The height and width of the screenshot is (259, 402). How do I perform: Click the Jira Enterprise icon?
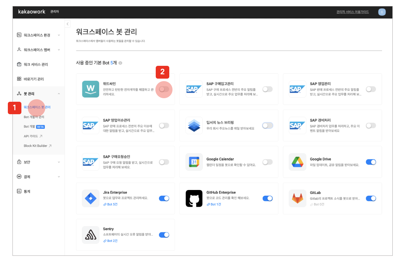point(91,199)
